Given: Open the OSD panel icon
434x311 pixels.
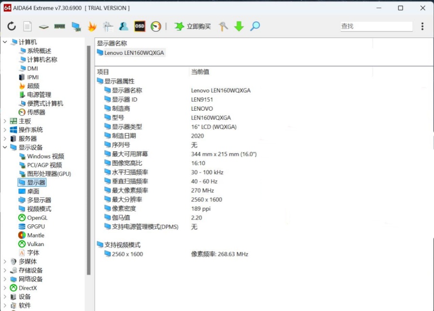Looking at the screenshot, I should (x=140, y=26).
